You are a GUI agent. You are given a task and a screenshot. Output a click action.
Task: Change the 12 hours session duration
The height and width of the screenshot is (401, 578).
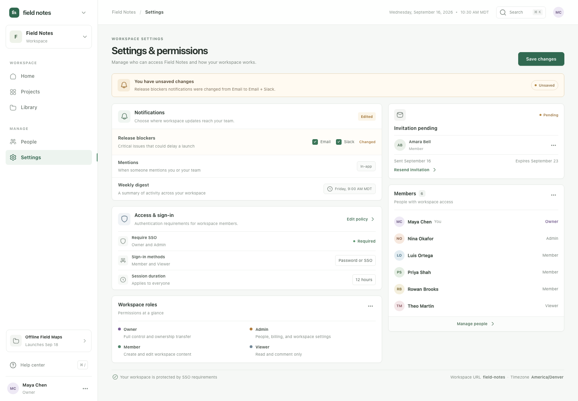coord(364,280)
